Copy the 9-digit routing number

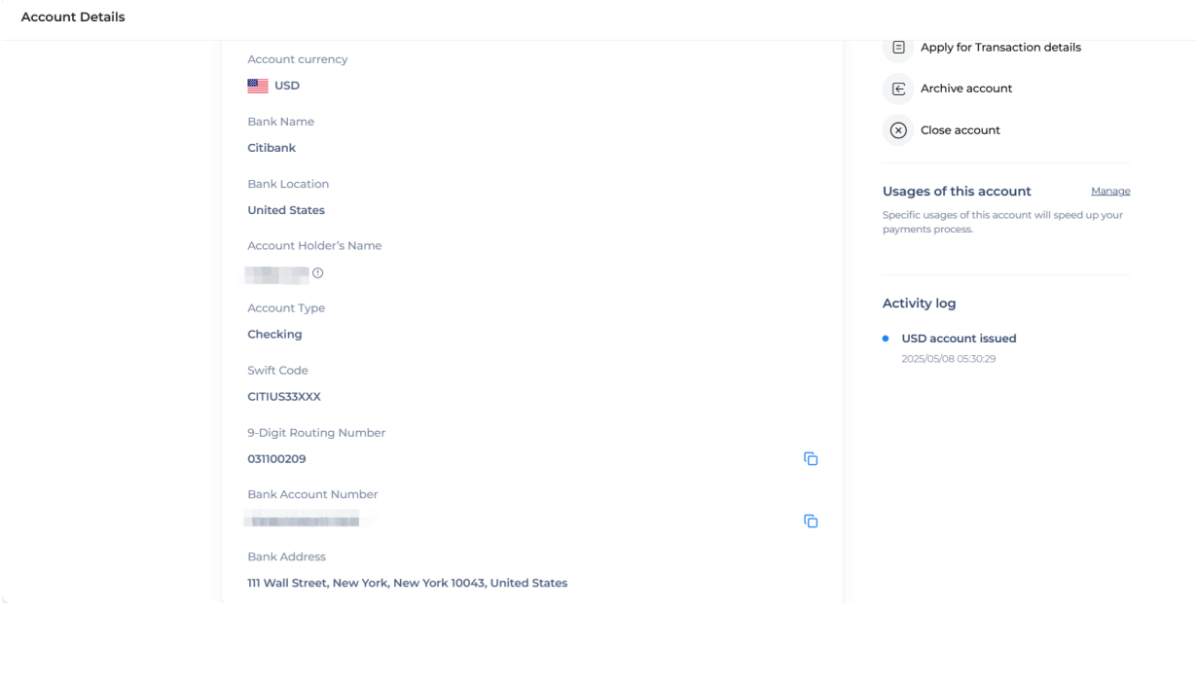click(x=810, y=459)
